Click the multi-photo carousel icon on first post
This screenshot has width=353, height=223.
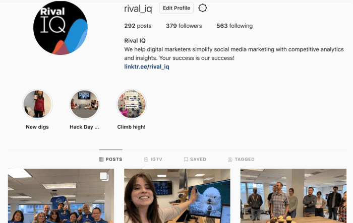click(x=104, y=177)
